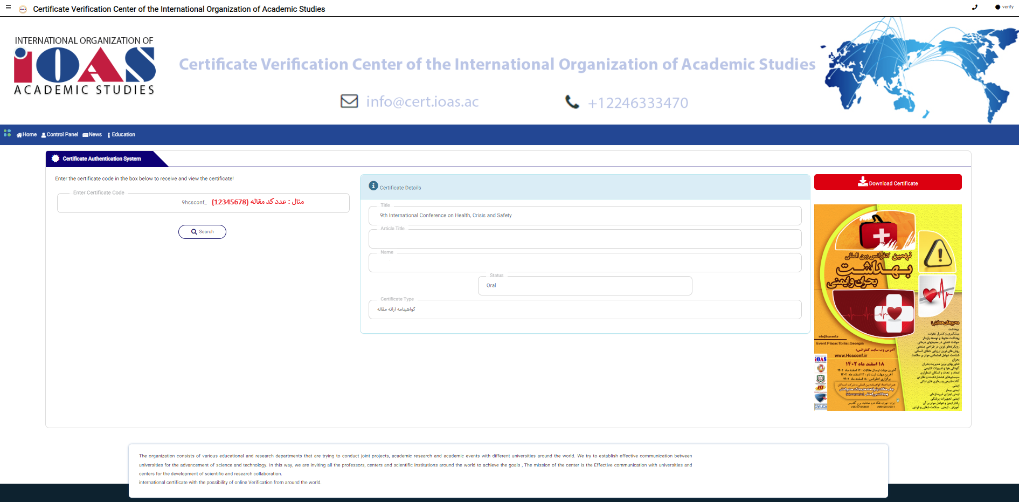
Task: Click the page heading "Certificate Verification Center" banner
Action: 497,64
